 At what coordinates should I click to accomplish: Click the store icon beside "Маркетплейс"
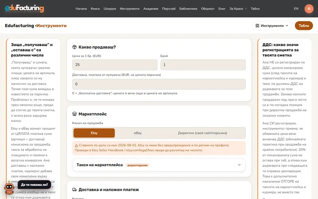pyautogui.click(x=74, y=114)
